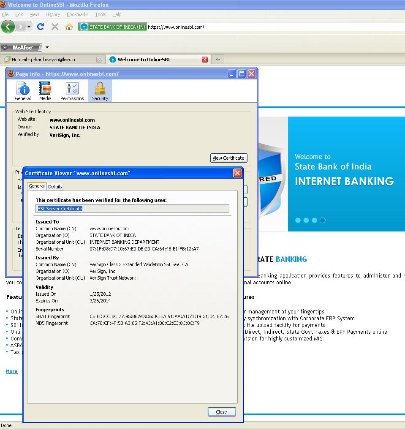Go back with the green back arrow
The image size is (405, 430).
(x=8, y=27)
